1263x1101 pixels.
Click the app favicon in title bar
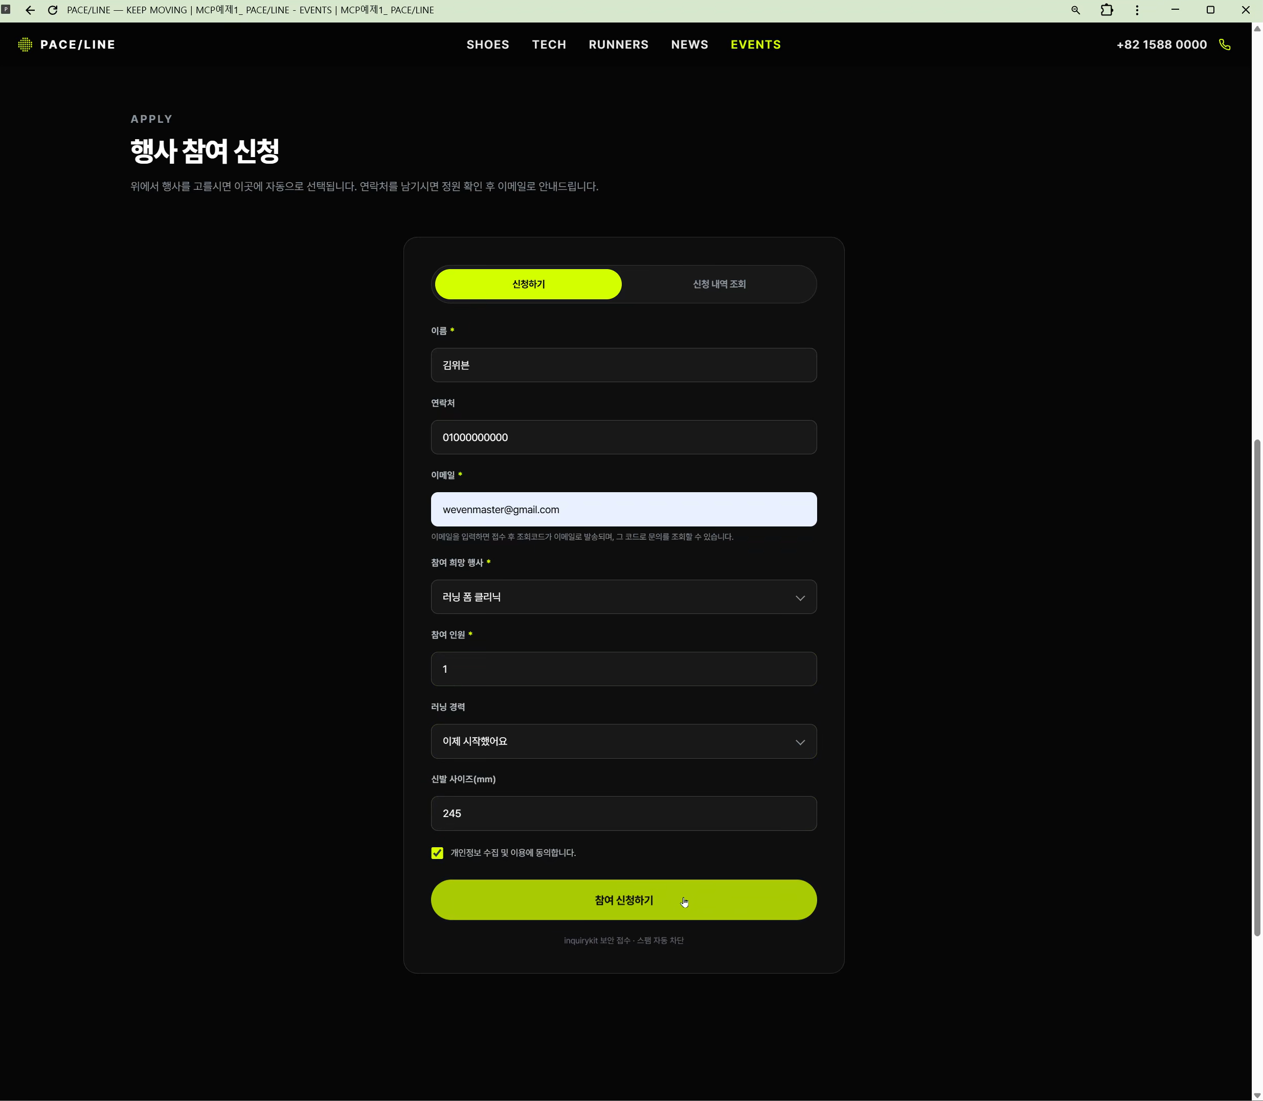coord(6,9)
